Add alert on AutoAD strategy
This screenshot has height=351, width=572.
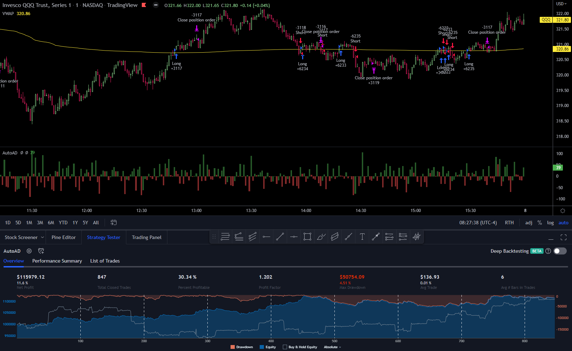click(x=41, y=251)
